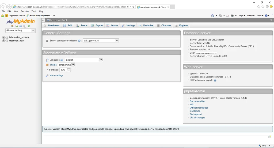The height and width of the screenshot is (148, 274).
Task: Click the phpMyAdmin logo
Action: 21,21
